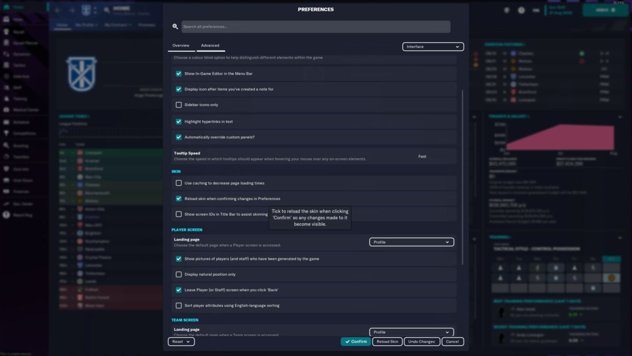Open the My Contract tab behind the dialog
The width and height of the screenshot is (632, 356).
(118, 25)
